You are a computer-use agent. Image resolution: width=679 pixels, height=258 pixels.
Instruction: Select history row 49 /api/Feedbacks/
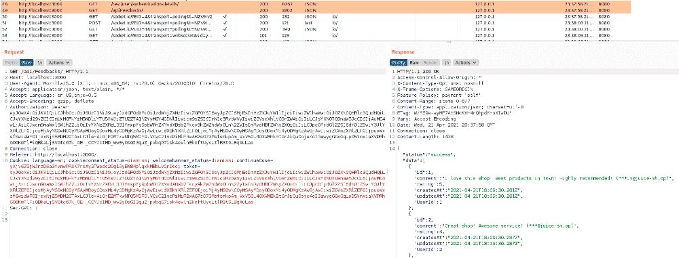(339, 9)
